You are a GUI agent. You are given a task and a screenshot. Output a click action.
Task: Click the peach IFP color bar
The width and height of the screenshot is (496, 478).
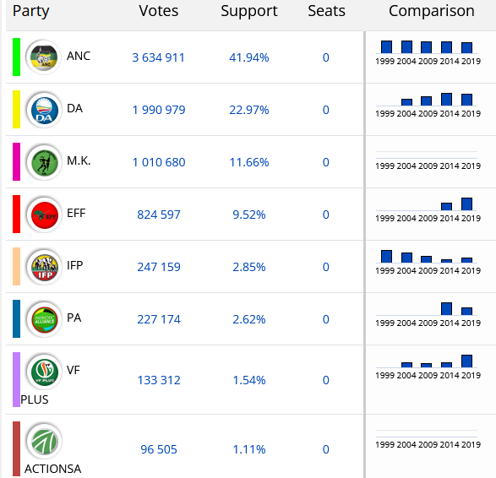pos(16,267)
